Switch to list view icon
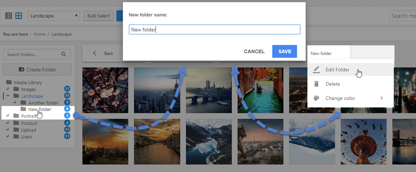Screen dimensions: 416x172 (9, 16)
